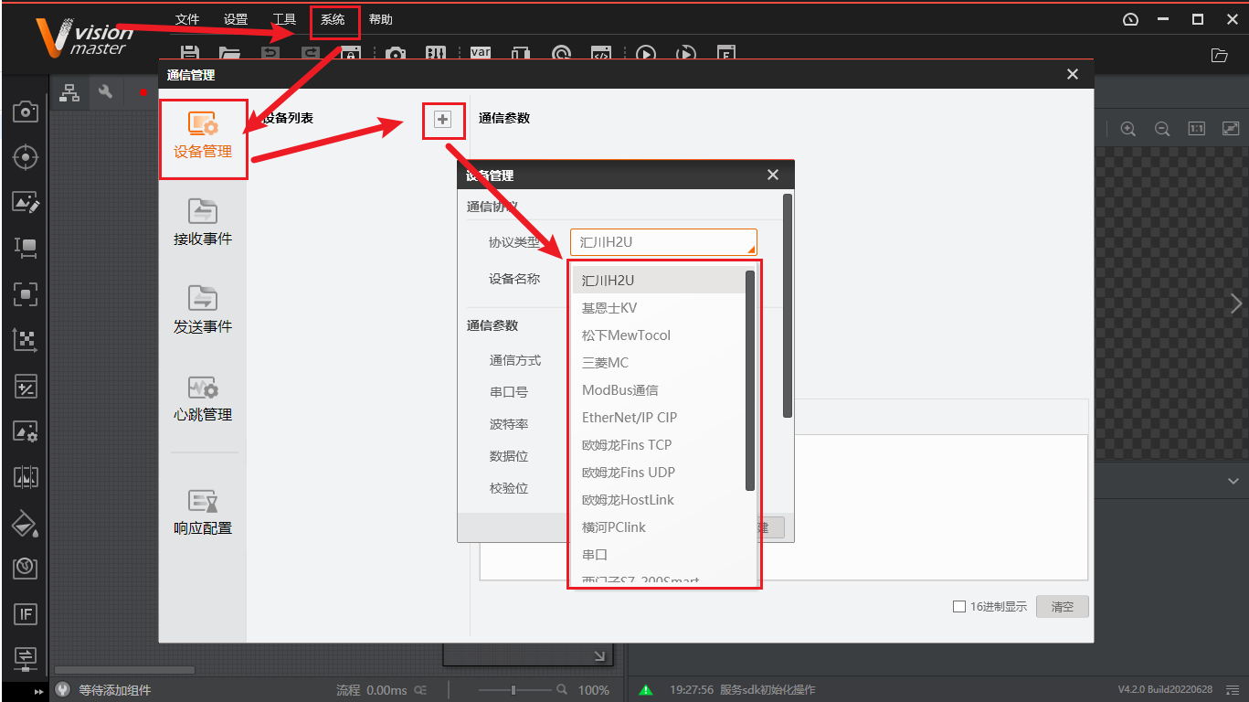
Task: Click the protocol dropdown list scrollbar
Action: pos(750,379)
